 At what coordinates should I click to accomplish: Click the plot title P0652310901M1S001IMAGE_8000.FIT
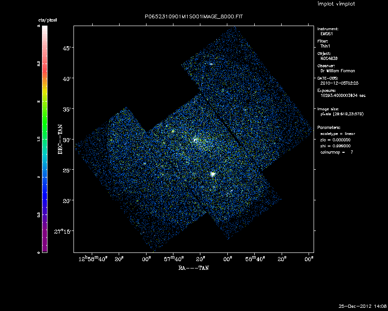point(194,16)
